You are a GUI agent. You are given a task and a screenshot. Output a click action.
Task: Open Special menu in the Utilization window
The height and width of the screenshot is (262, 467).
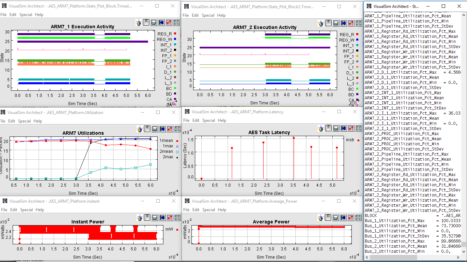coord(24,121)
